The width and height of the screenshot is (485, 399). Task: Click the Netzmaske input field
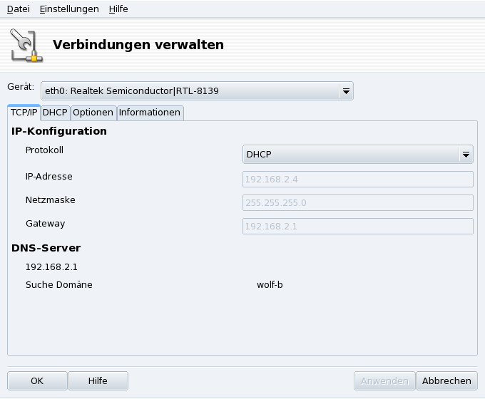pos(358,202)
